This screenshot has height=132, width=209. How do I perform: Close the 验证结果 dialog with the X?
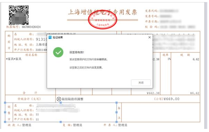[x=150, y=37]
